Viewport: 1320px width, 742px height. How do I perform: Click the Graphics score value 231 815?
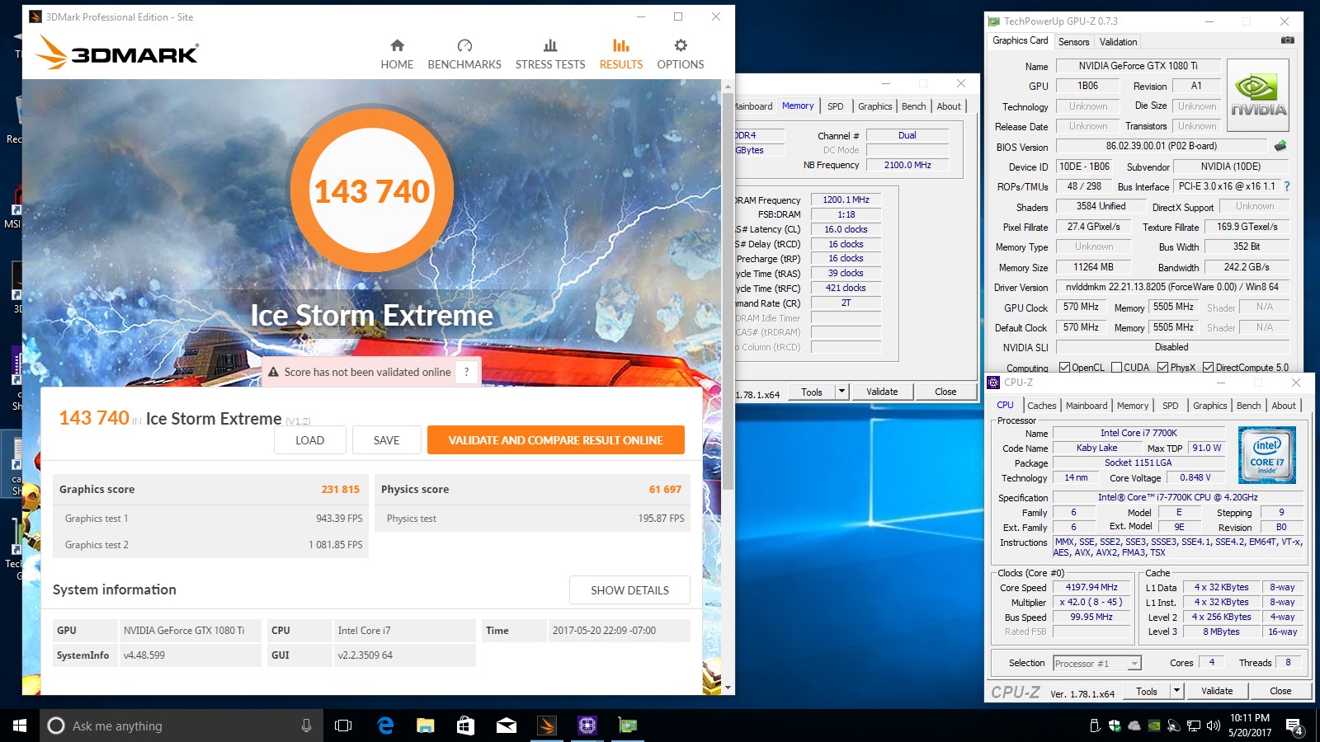(340, 489)
